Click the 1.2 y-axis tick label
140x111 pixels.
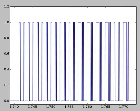7,6
